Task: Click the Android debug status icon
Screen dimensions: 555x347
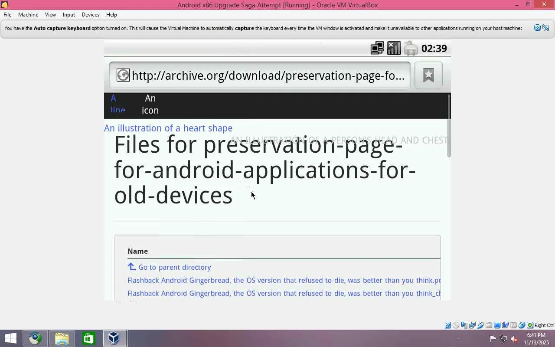Action: (x=411, y=48)
